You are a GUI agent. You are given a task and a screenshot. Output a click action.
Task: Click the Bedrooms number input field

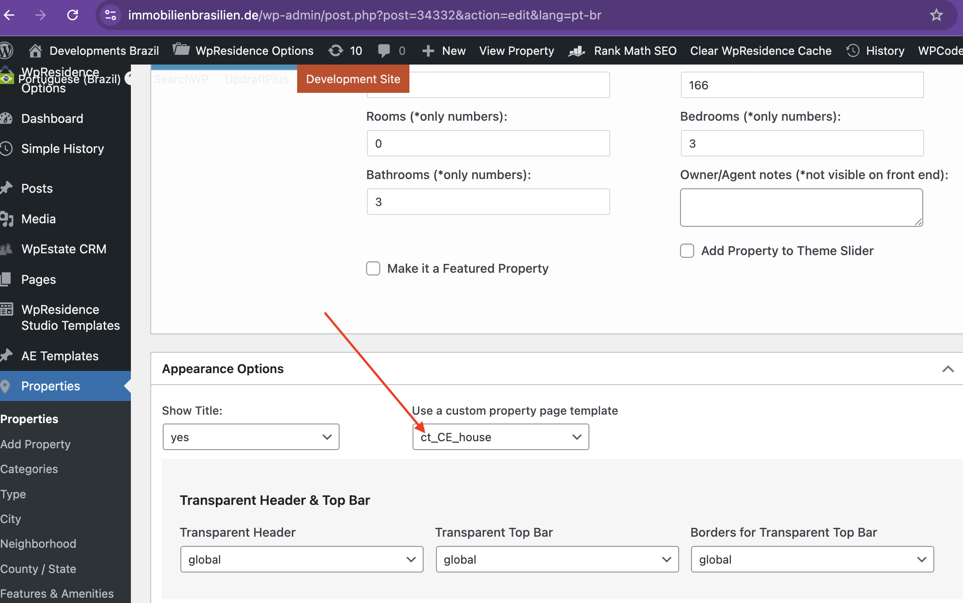[802, 143]
